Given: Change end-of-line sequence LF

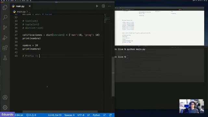Looking at the screenshot, I should click(88, 115).
